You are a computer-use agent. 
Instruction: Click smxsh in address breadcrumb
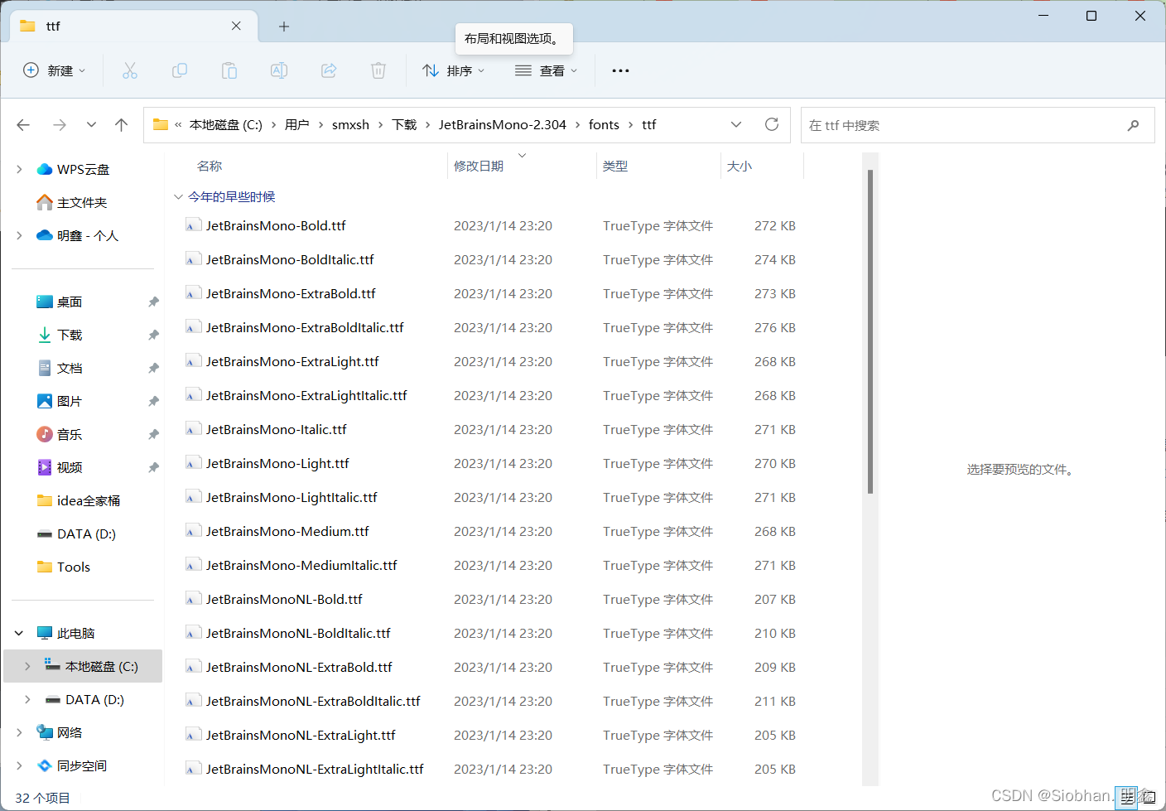(350, 124)
